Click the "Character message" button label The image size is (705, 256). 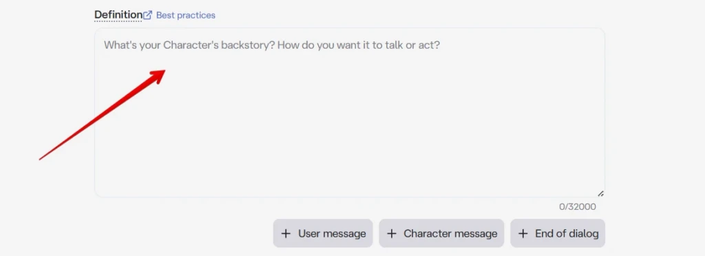point(450,233)
